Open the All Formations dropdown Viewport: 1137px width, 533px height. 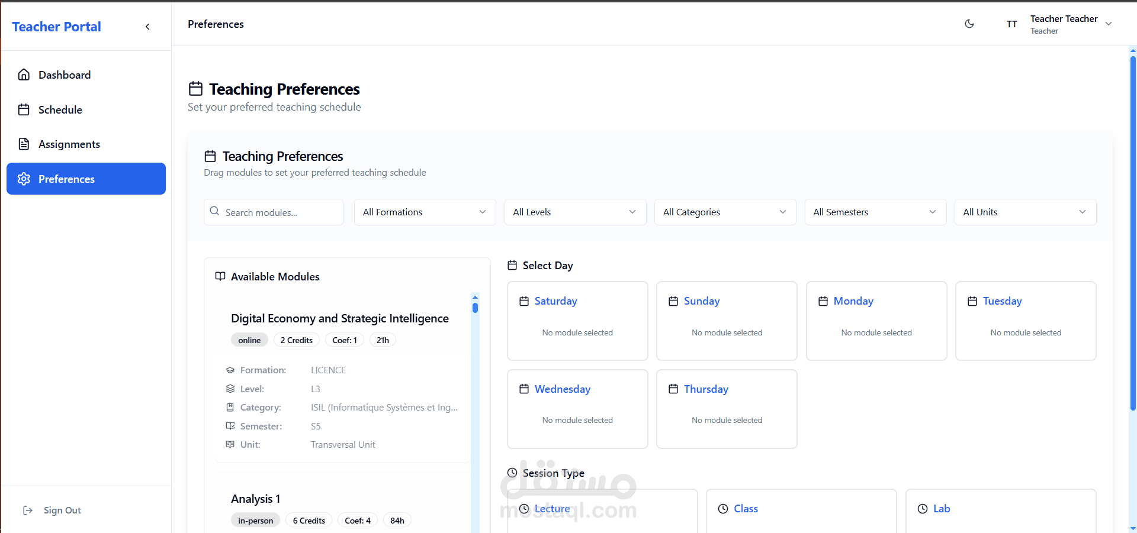pyautogui.click(x=425, y=212)
